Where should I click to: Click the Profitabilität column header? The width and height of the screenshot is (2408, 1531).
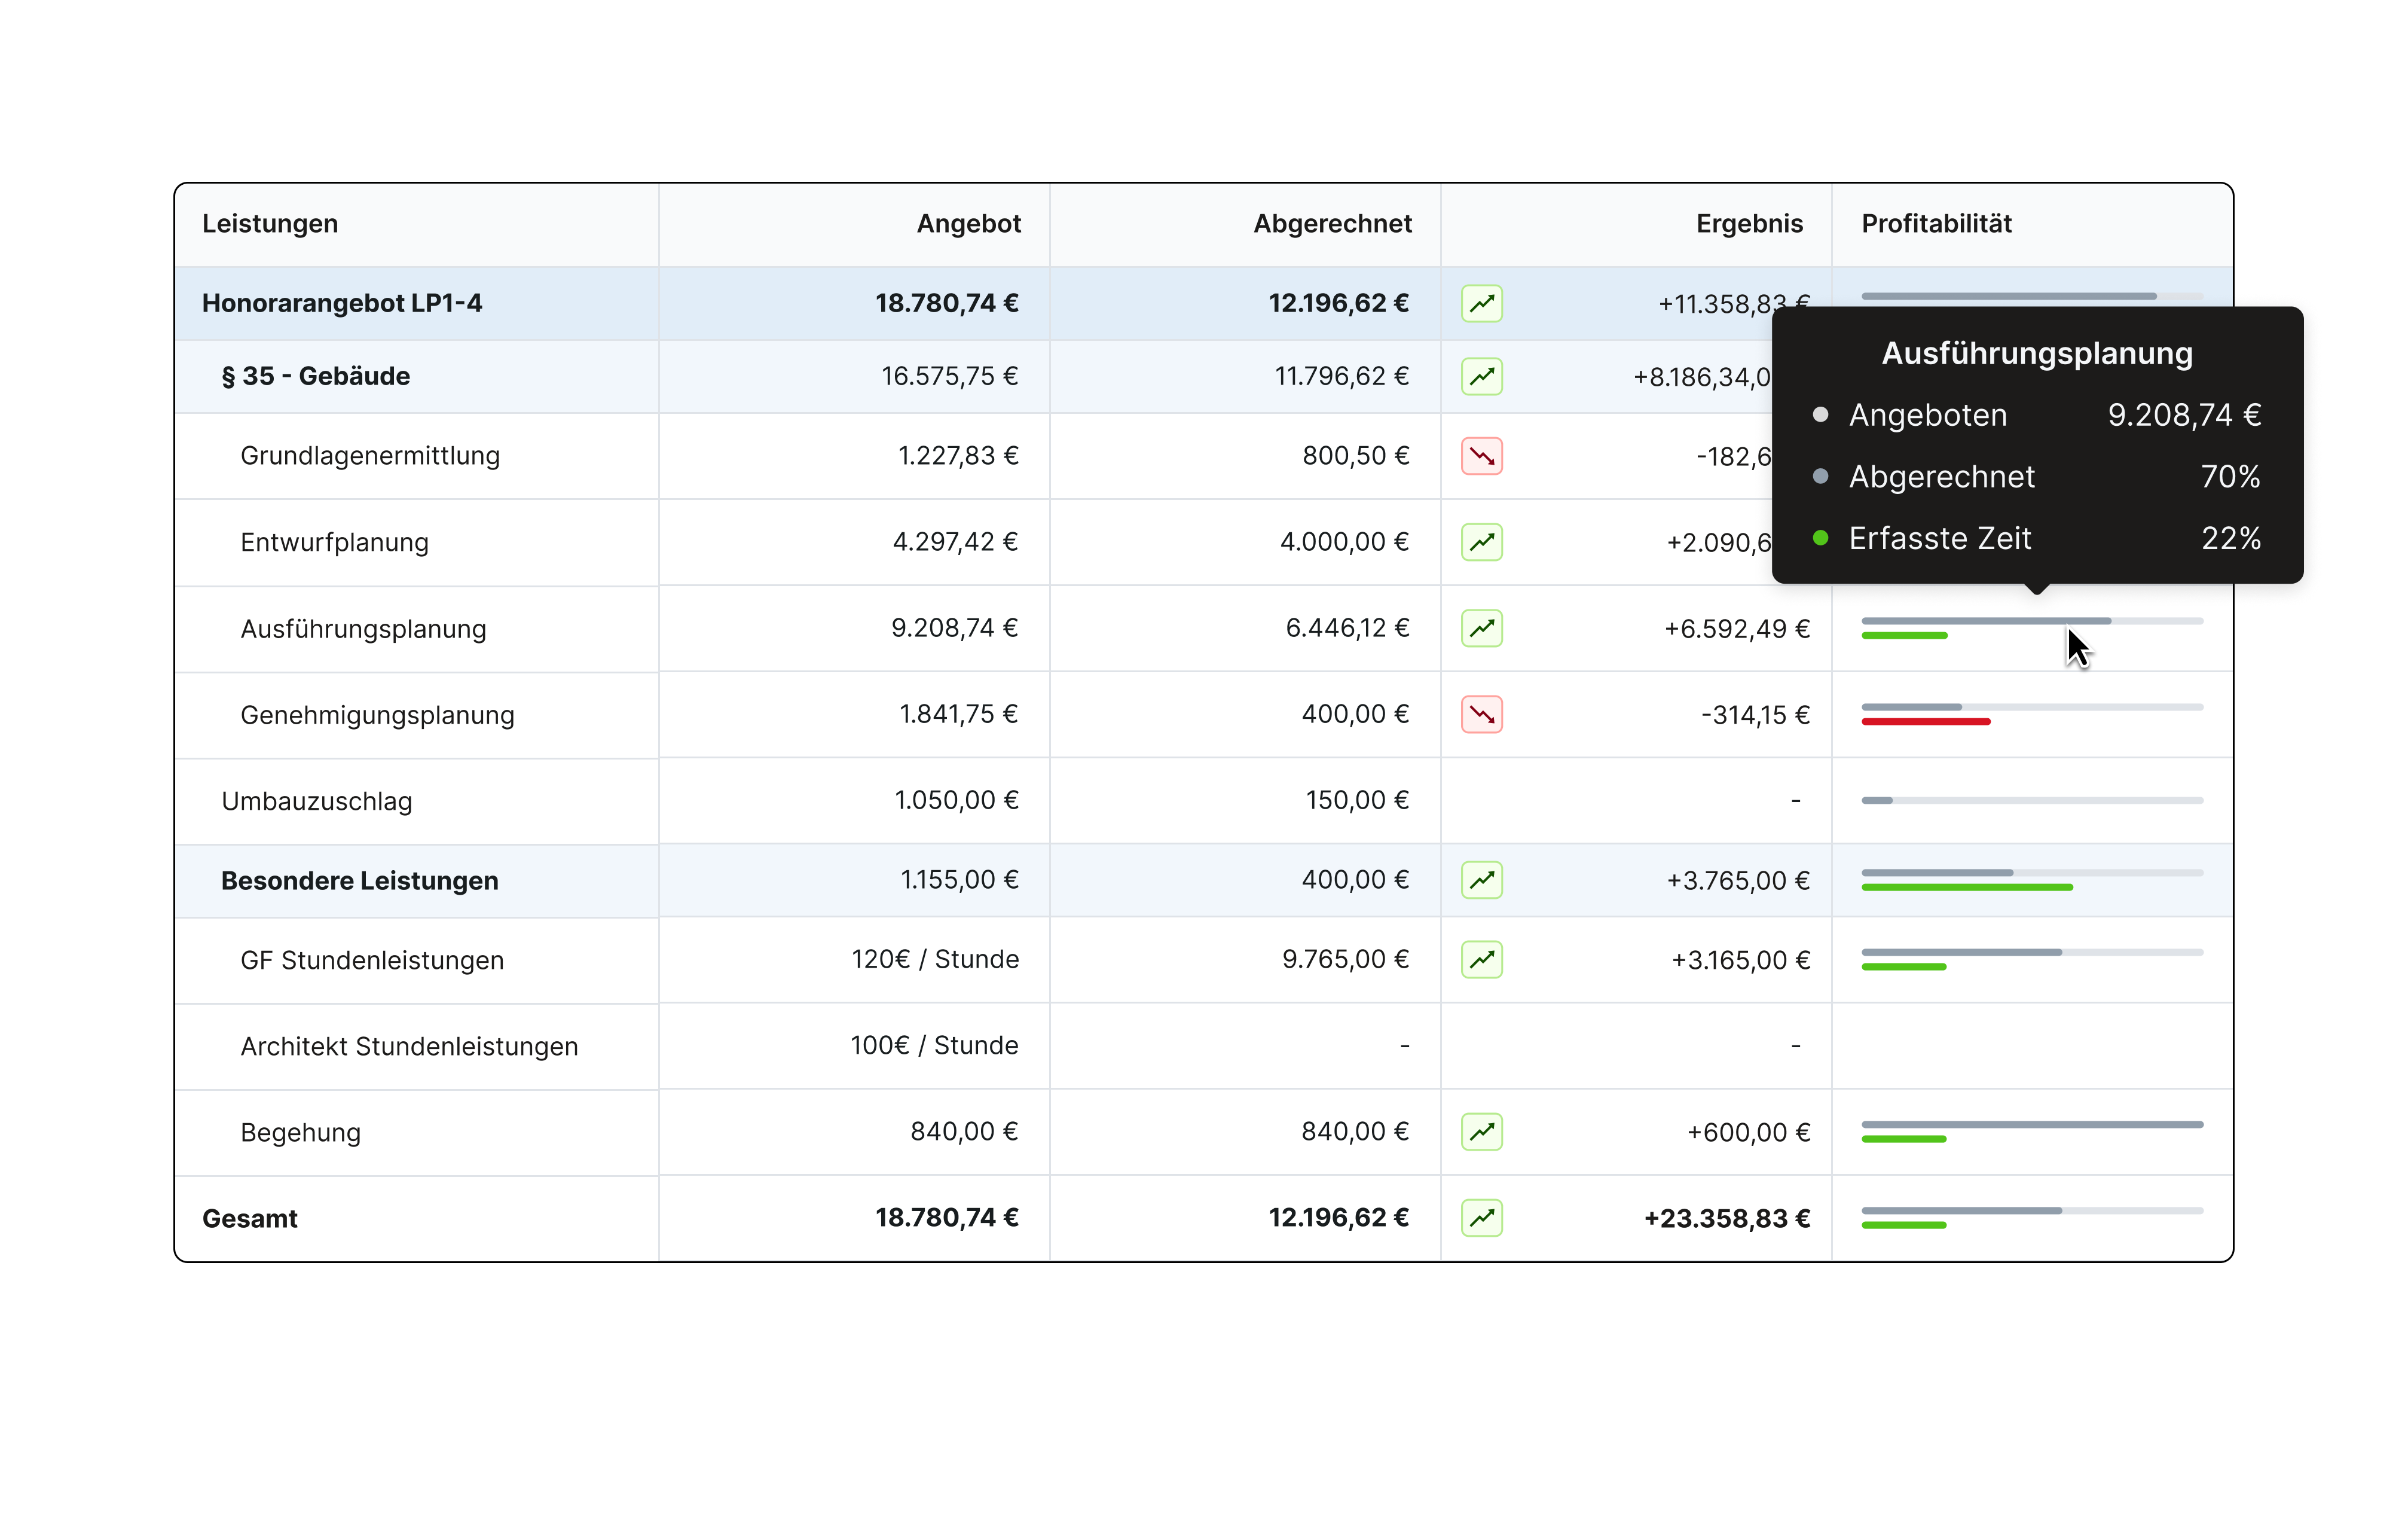click(x=1936, y=223)
